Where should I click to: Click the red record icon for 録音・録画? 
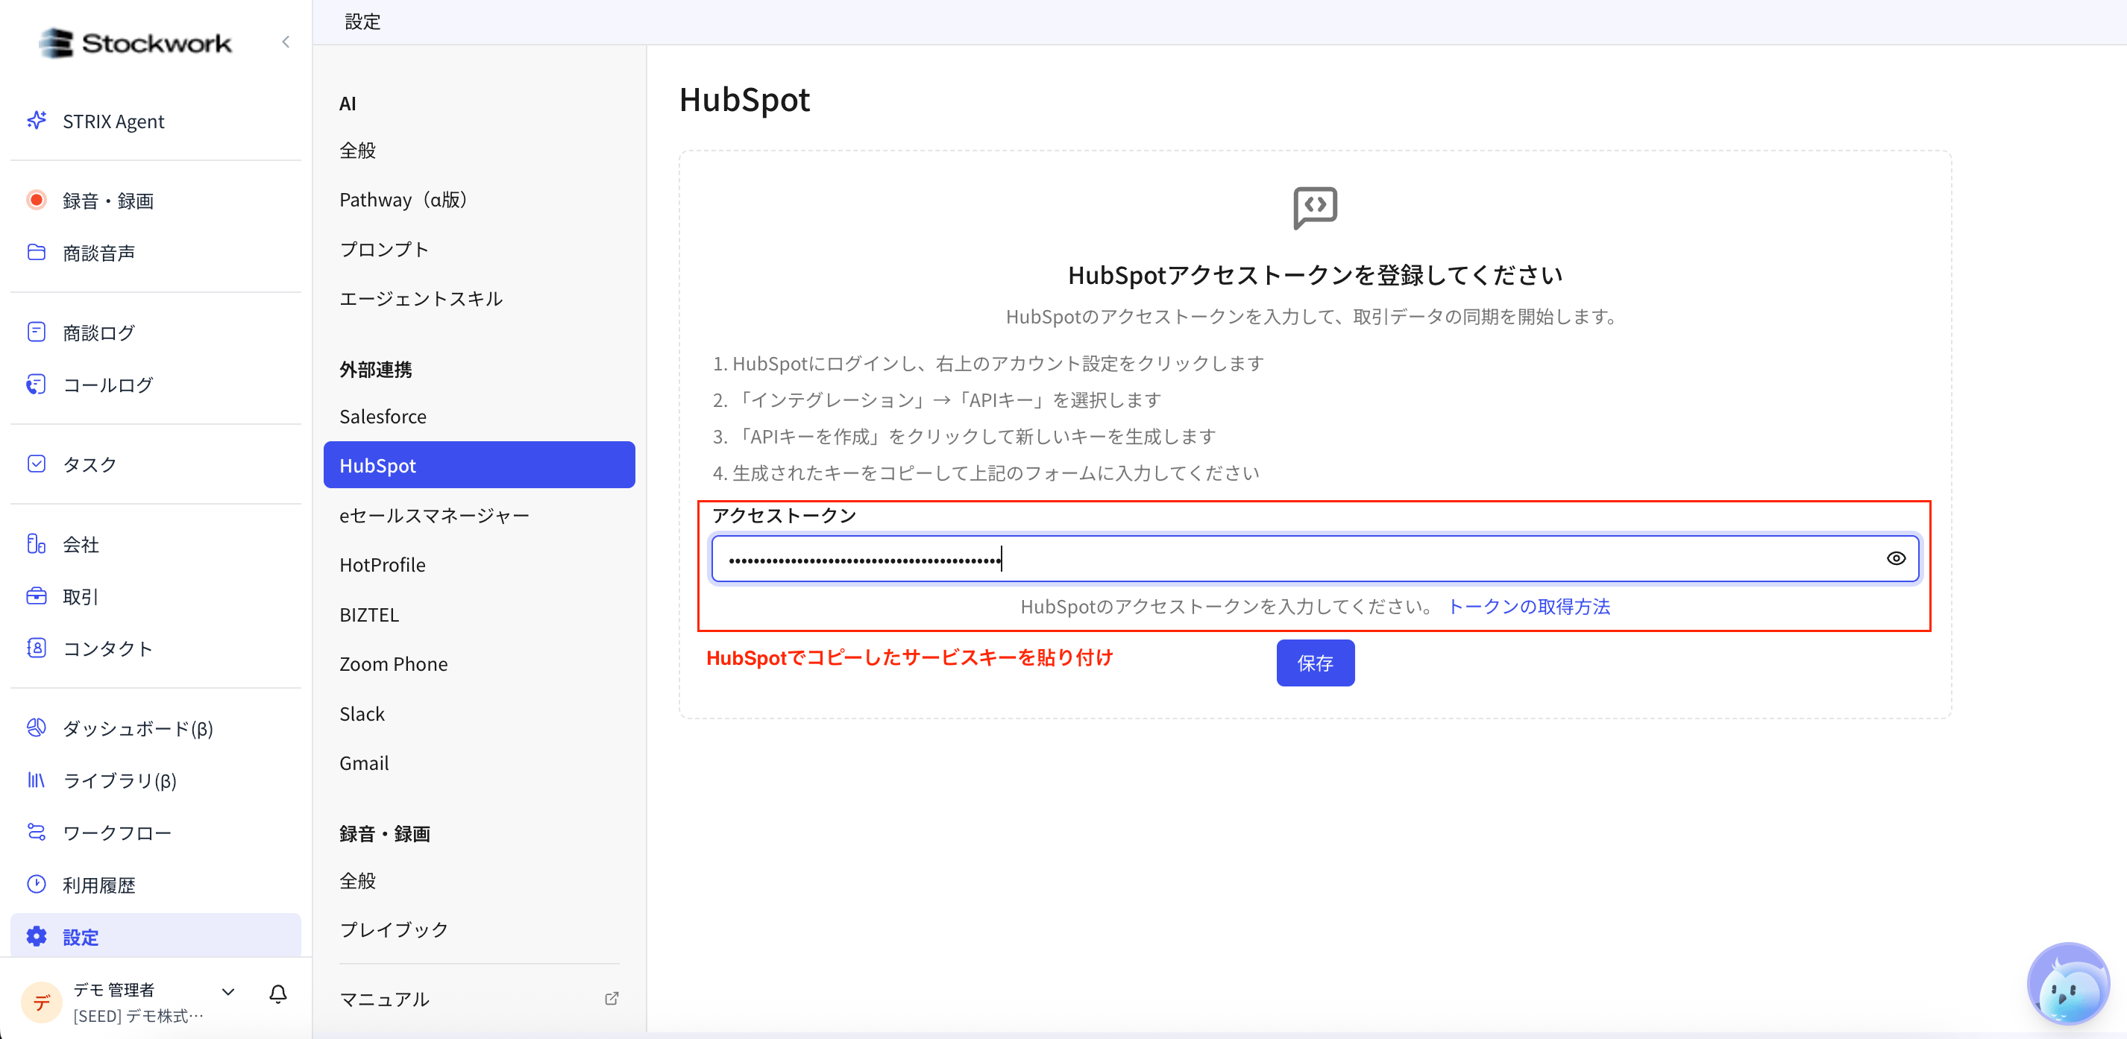tap(37, 200)
